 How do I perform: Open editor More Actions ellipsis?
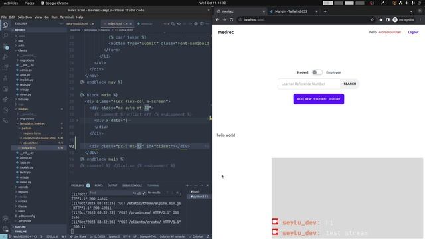tap(207, 24)
